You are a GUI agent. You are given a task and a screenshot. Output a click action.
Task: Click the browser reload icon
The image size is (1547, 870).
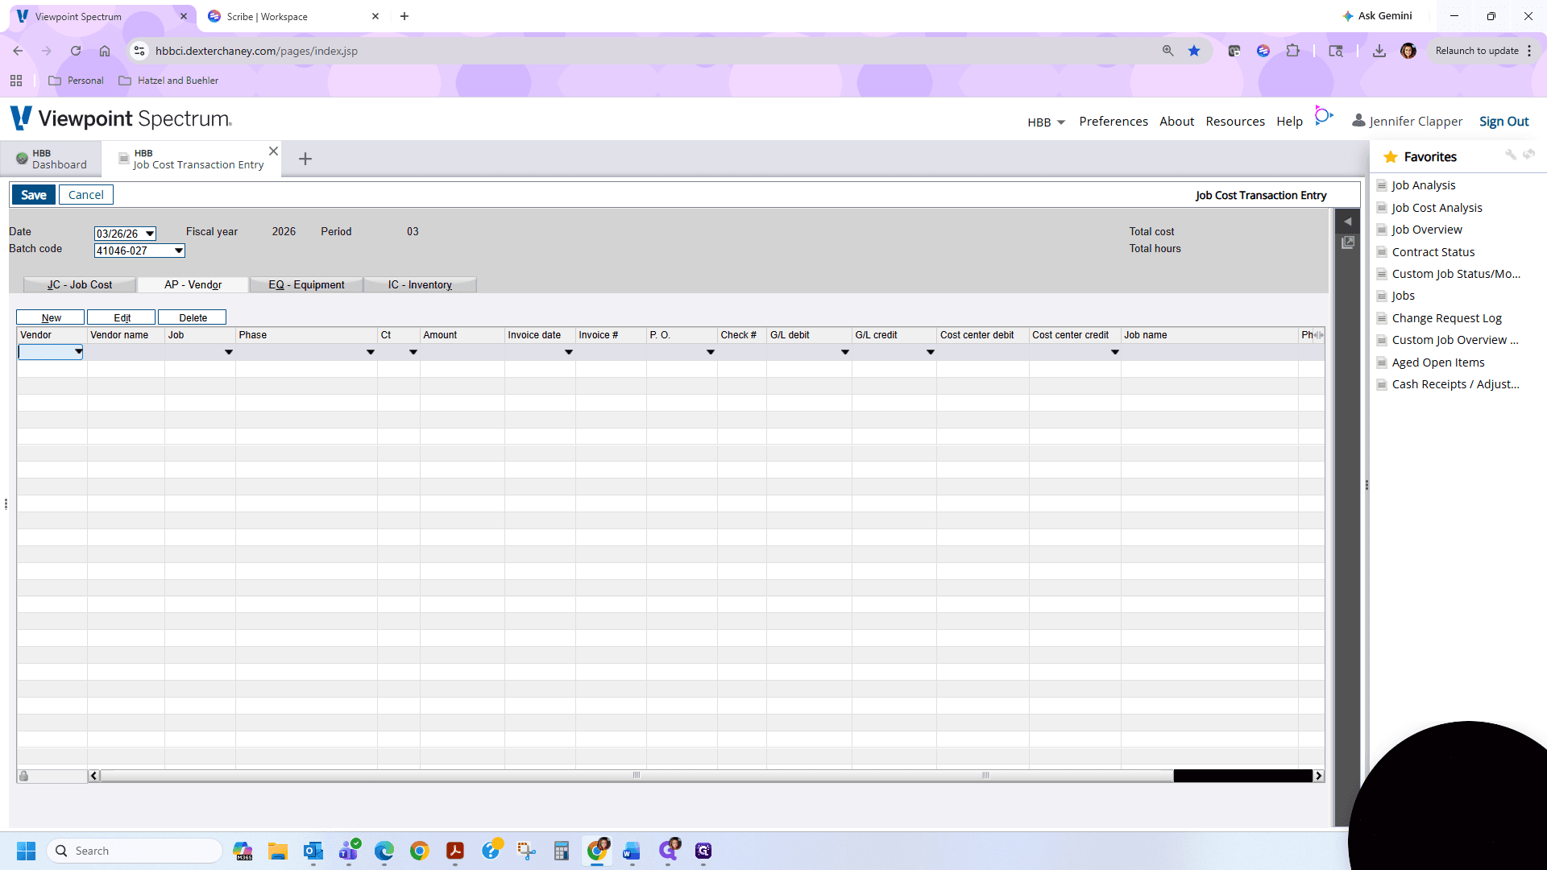(76, 51)
